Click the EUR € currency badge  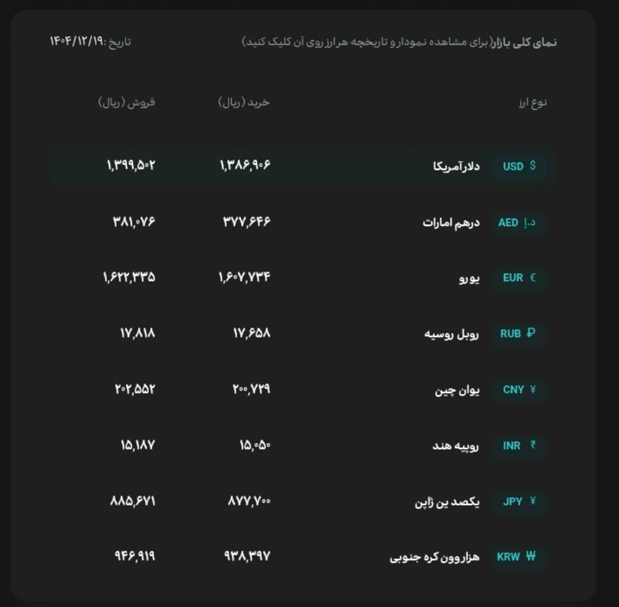click(519, 278)
